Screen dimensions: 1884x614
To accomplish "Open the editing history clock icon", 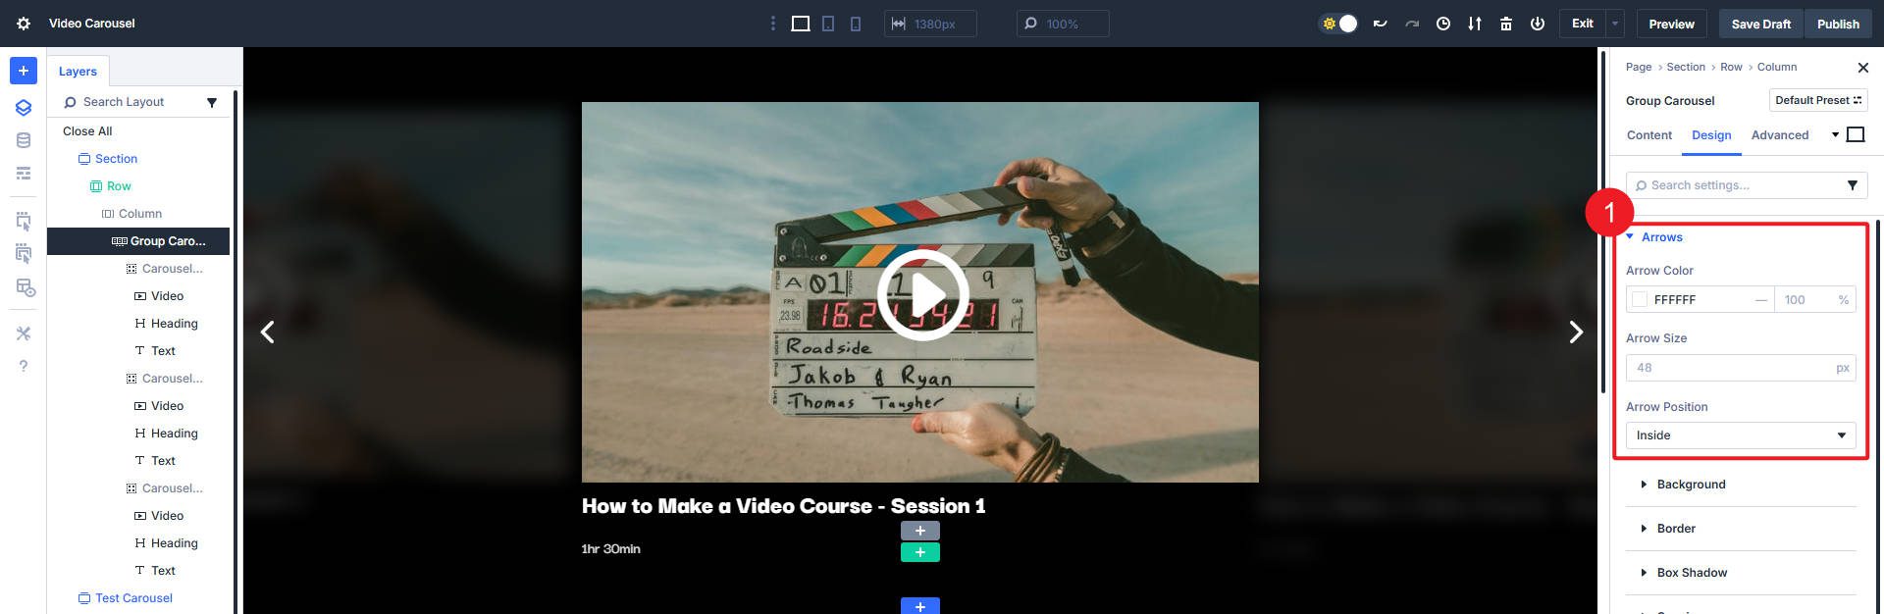I will coord(1442,24).
